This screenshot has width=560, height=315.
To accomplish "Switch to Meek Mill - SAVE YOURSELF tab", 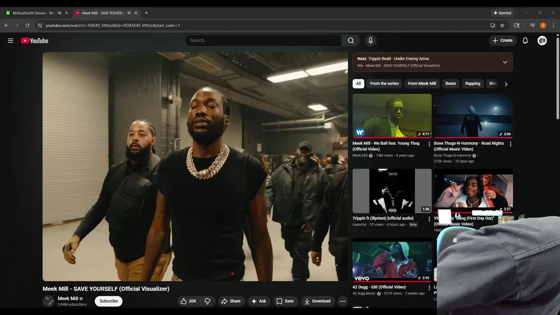I will (x=103, y=13).
